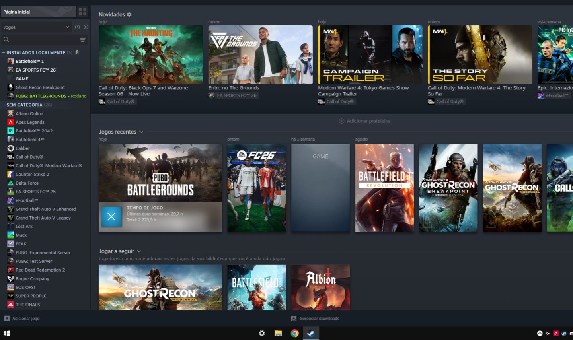Open Albion Online suggested cover
573x340 pixels.
(321, 288)
